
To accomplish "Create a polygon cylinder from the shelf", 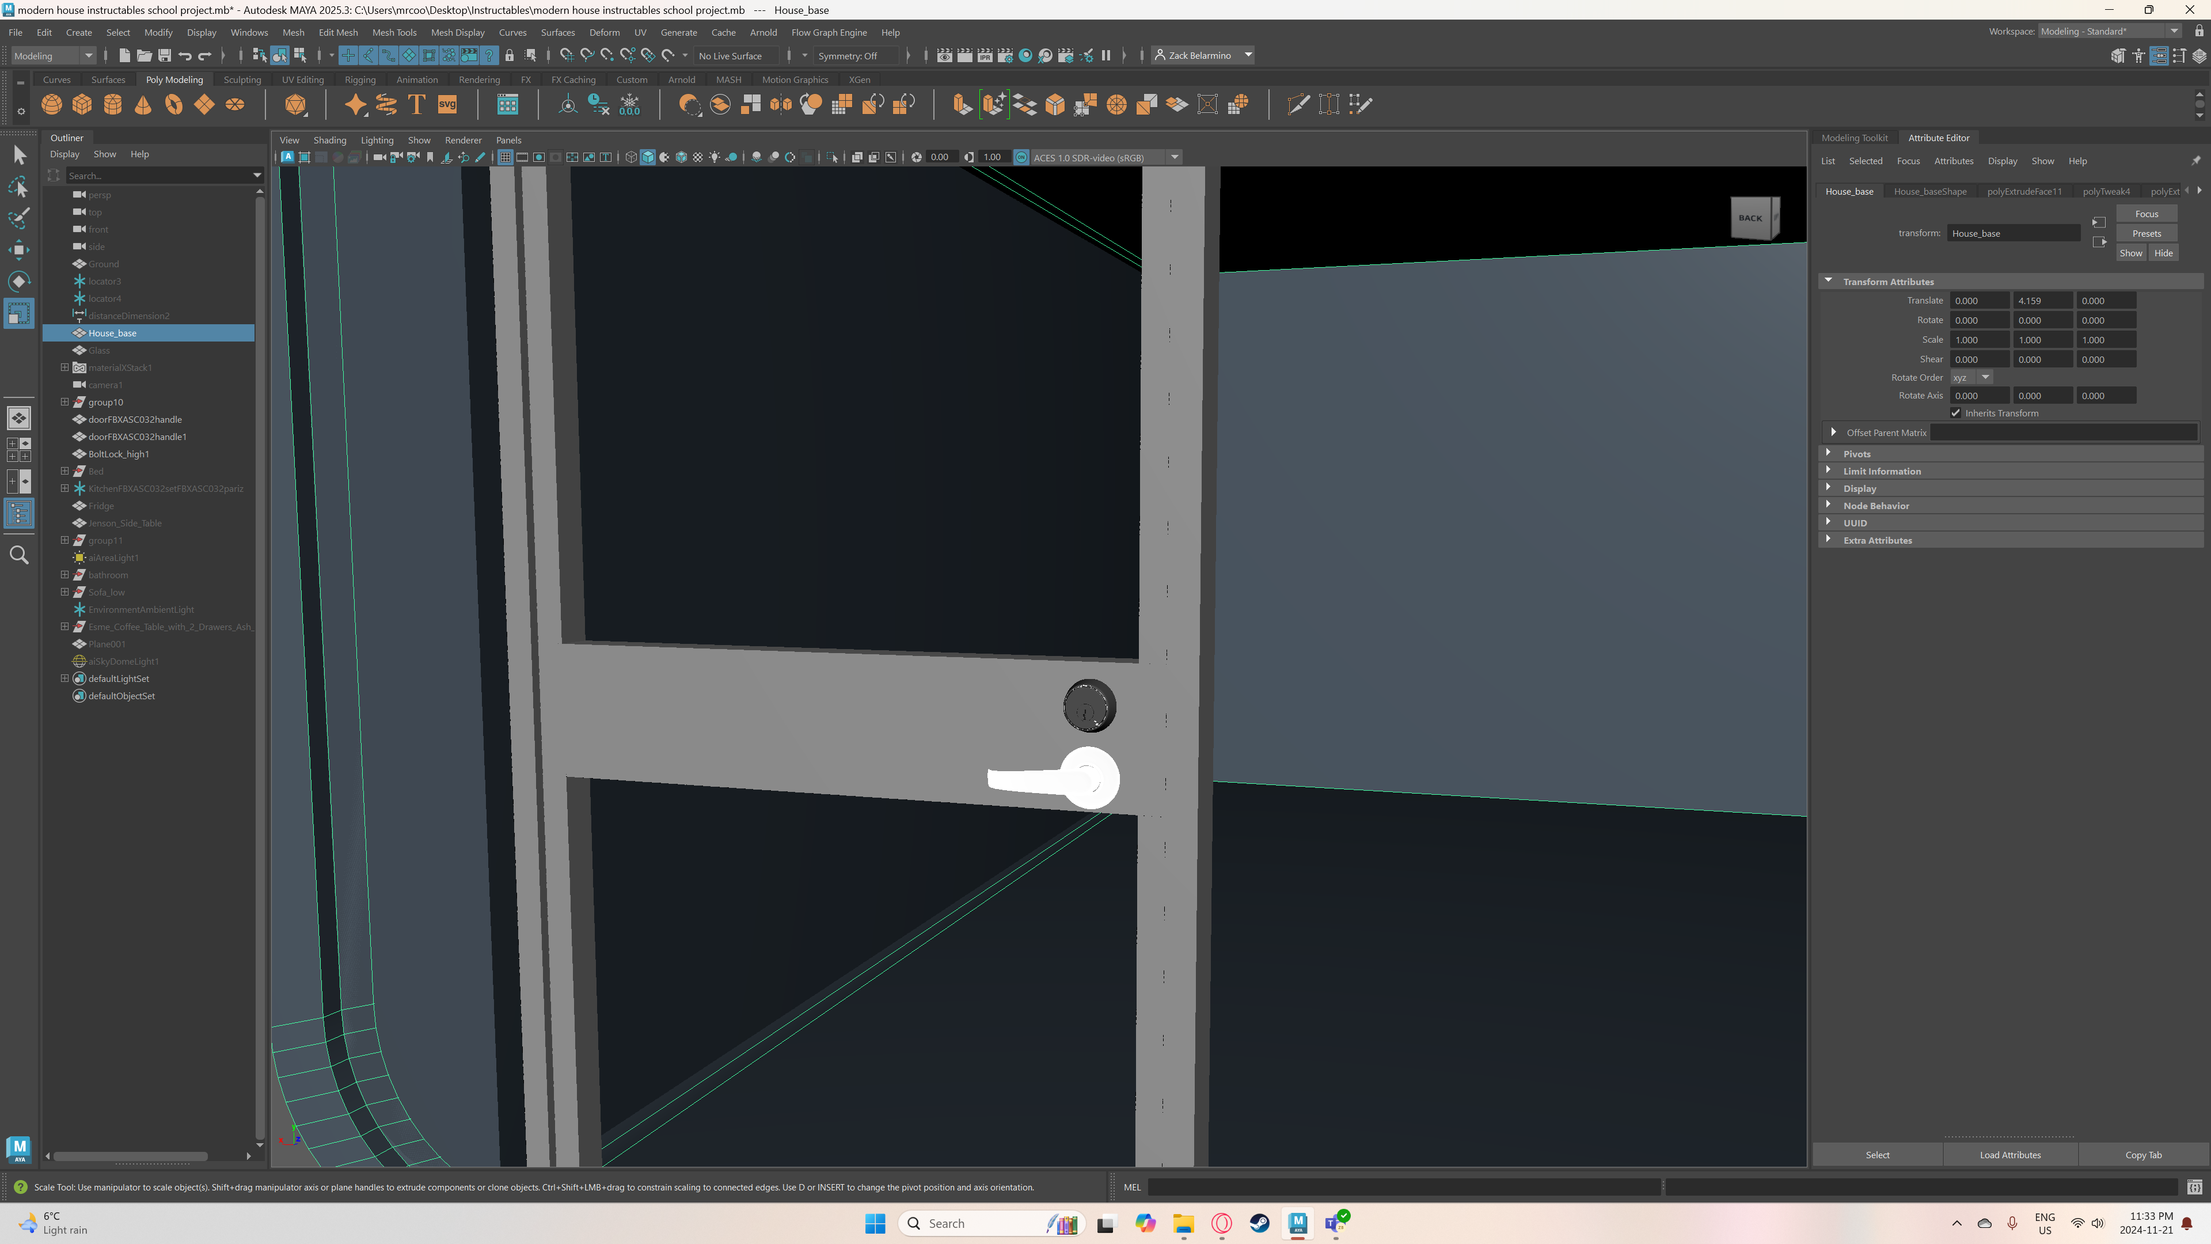I will pos(112,105).
